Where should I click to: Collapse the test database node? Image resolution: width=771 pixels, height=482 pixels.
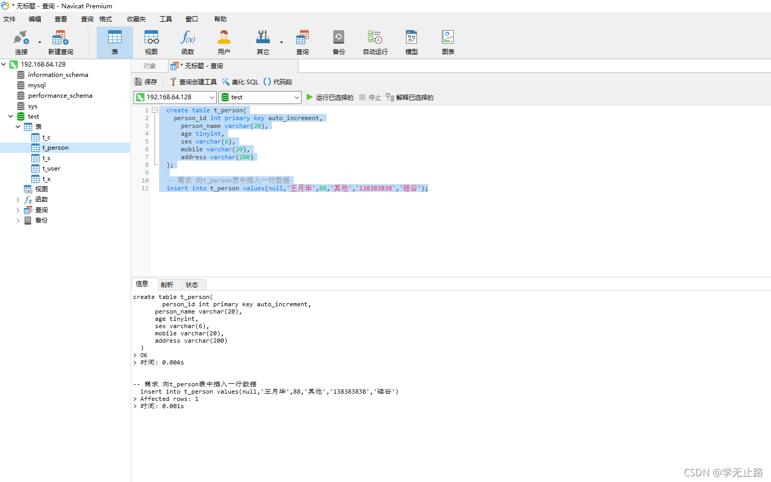click(10, 116)
